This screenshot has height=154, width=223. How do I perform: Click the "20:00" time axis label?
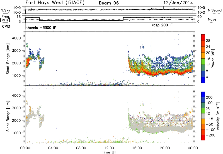(165, 148)
